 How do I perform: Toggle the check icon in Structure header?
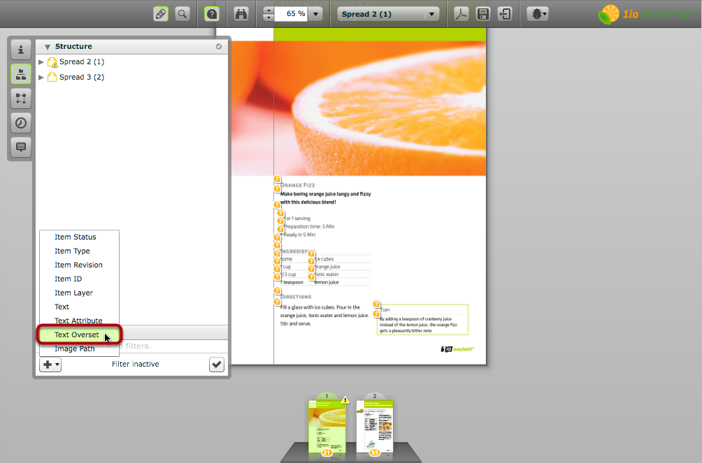pos(219,47)
